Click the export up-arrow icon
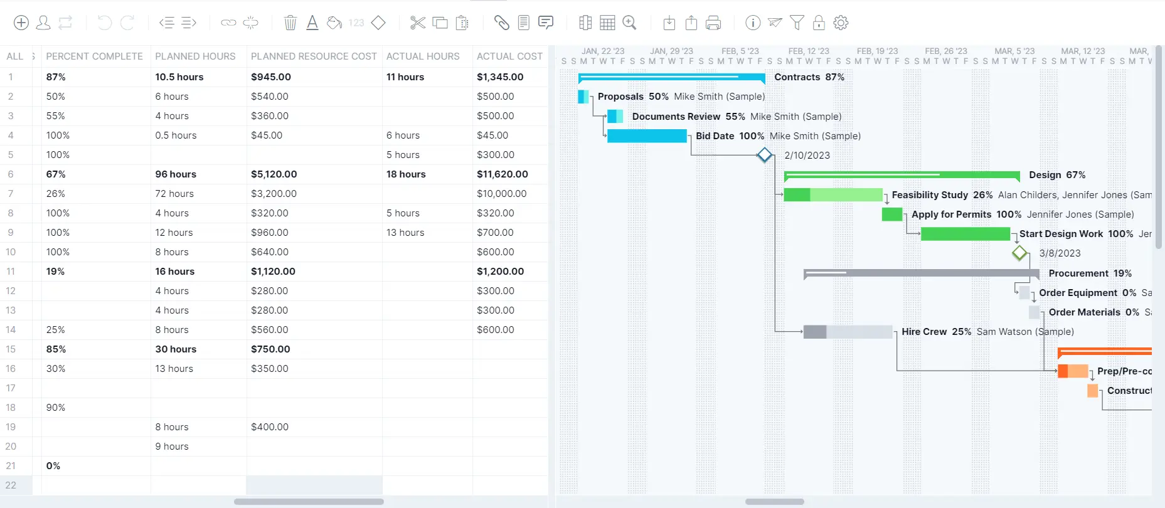 coord(691,23)
